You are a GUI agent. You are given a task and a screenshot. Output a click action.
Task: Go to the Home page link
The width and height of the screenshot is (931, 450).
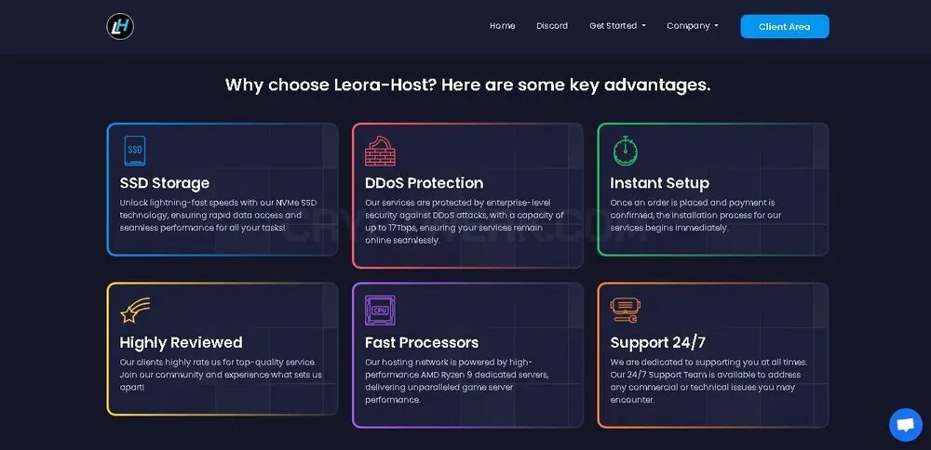[x=503, y=26]
